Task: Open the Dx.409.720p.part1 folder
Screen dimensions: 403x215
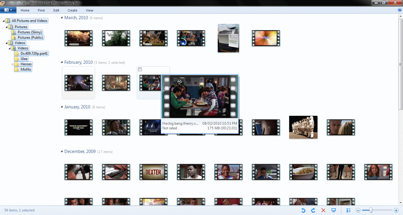Action: [x=34, y=53]
